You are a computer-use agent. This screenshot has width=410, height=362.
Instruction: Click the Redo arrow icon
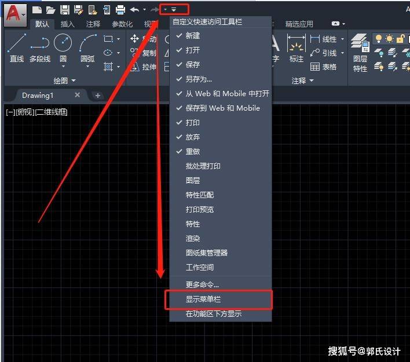coord(155,10)
